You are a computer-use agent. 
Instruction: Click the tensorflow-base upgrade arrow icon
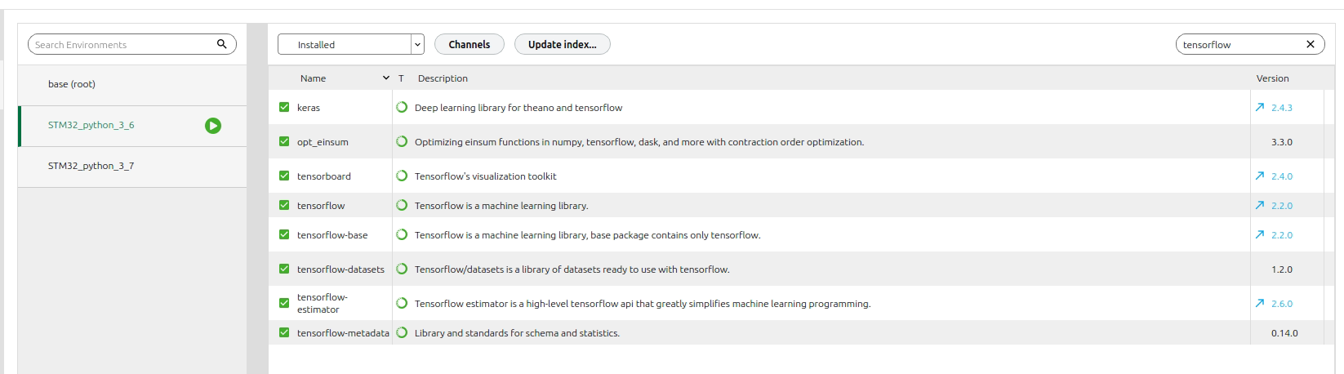(x=1259, y=234)
